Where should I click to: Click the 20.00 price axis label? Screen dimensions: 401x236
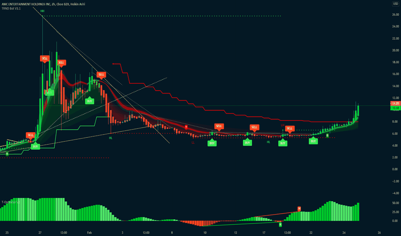395,50
